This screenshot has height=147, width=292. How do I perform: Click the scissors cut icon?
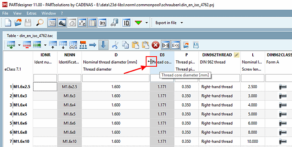coord(115,45)
